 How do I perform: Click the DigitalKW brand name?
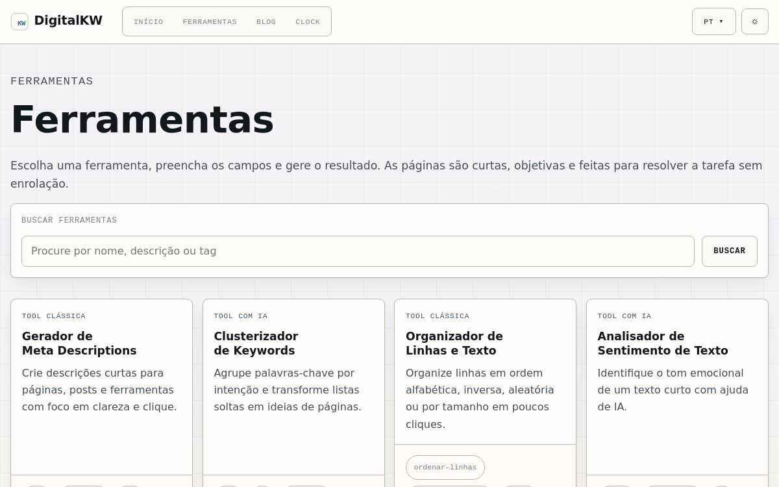pos(68,21)
